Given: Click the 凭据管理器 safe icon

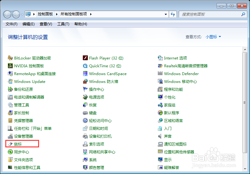Looking at the screenshot, I should click(10, 120).
